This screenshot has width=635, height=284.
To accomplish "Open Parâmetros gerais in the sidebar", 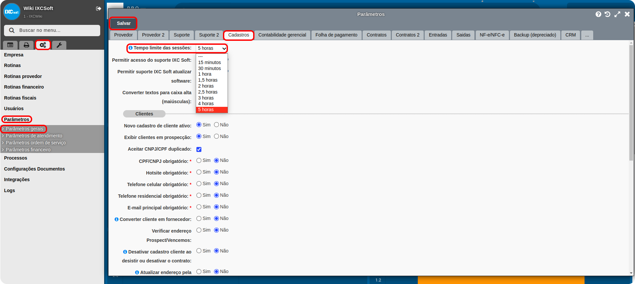I will click(24, 129).
